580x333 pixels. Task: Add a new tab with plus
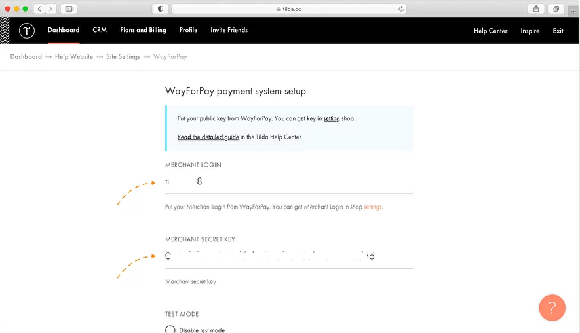573,11
